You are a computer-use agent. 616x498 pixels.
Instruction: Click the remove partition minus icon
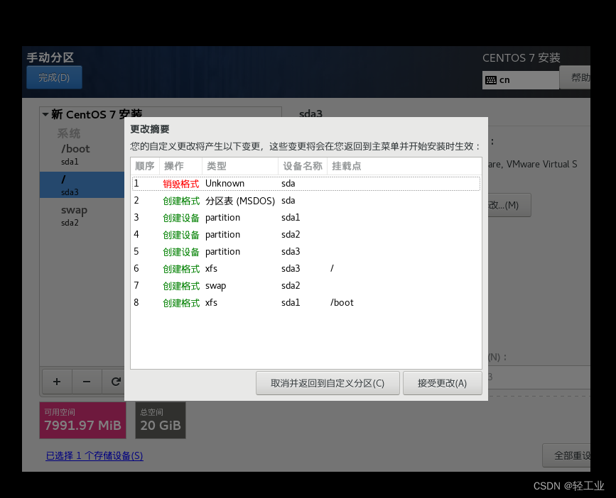coord(86,382)
